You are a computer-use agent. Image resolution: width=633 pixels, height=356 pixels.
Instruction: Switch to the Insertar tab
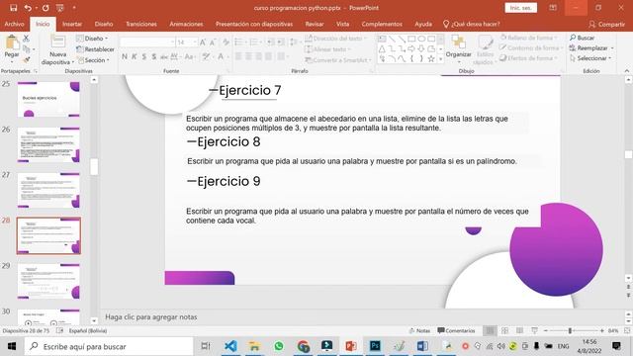click(x=72, y=24)
